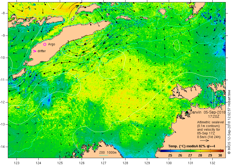The height and width of the screenshot is (166, 231).
Task: Click the longitude axis label '125'
Action: (x=60, y=163)
